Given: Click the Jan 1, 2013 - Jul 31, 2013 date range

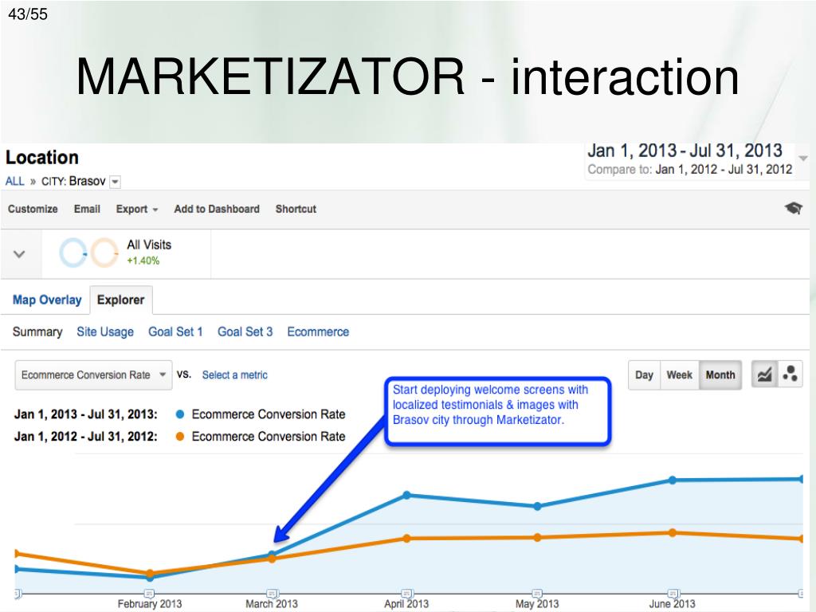Looking at the screenshot, I should [685, 151].
